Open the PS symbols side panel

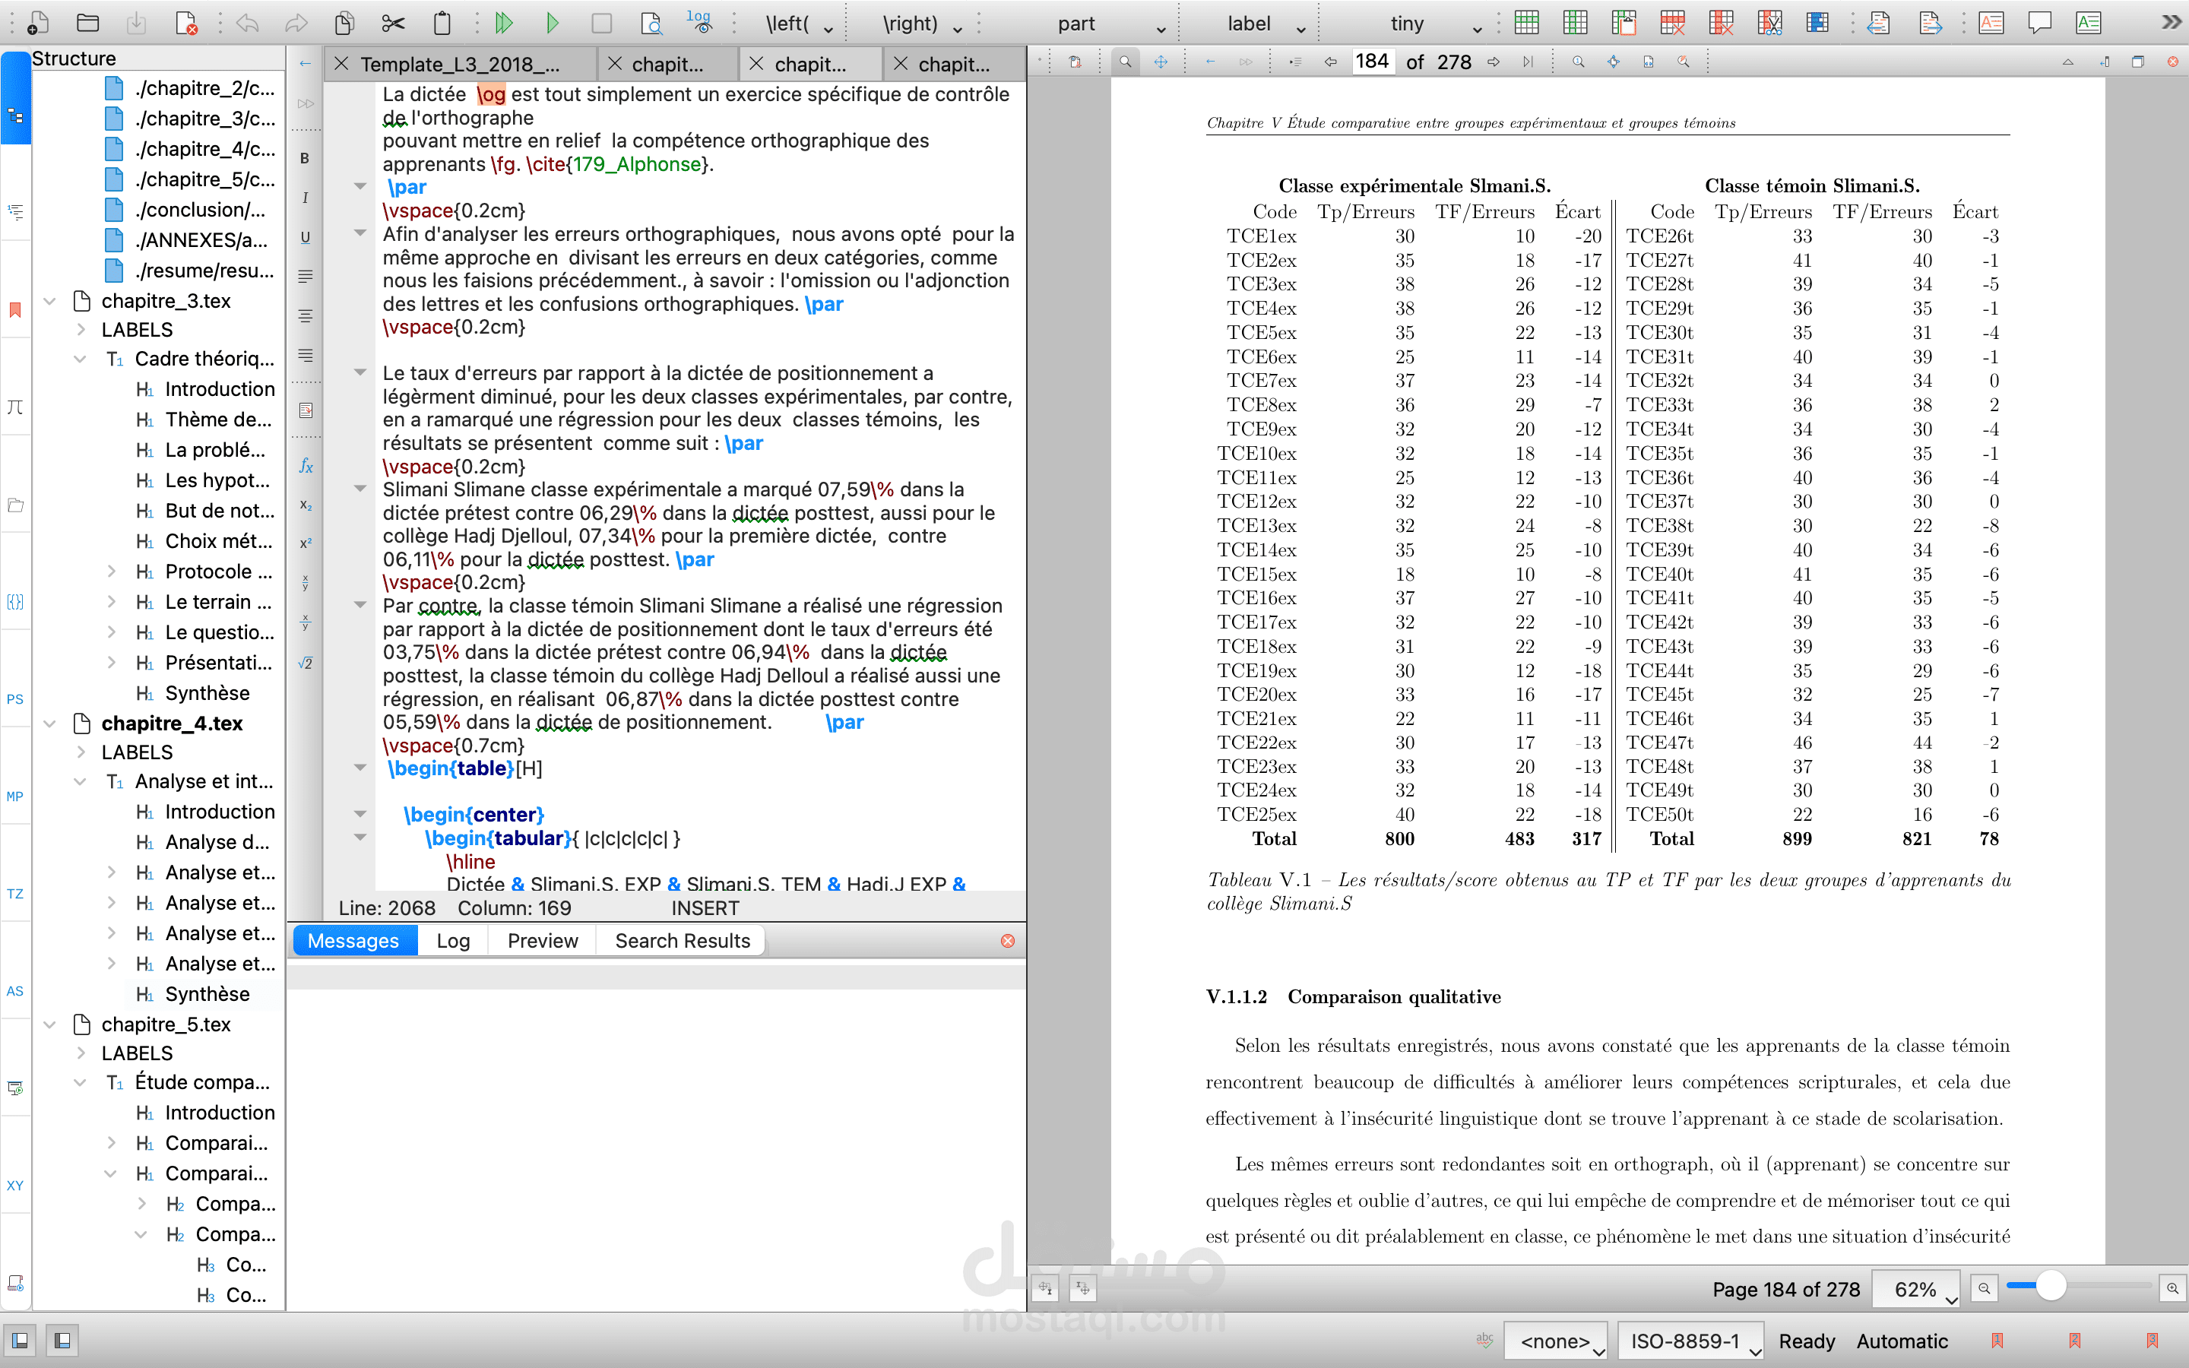pyautogui.click(x=15, y=698)
